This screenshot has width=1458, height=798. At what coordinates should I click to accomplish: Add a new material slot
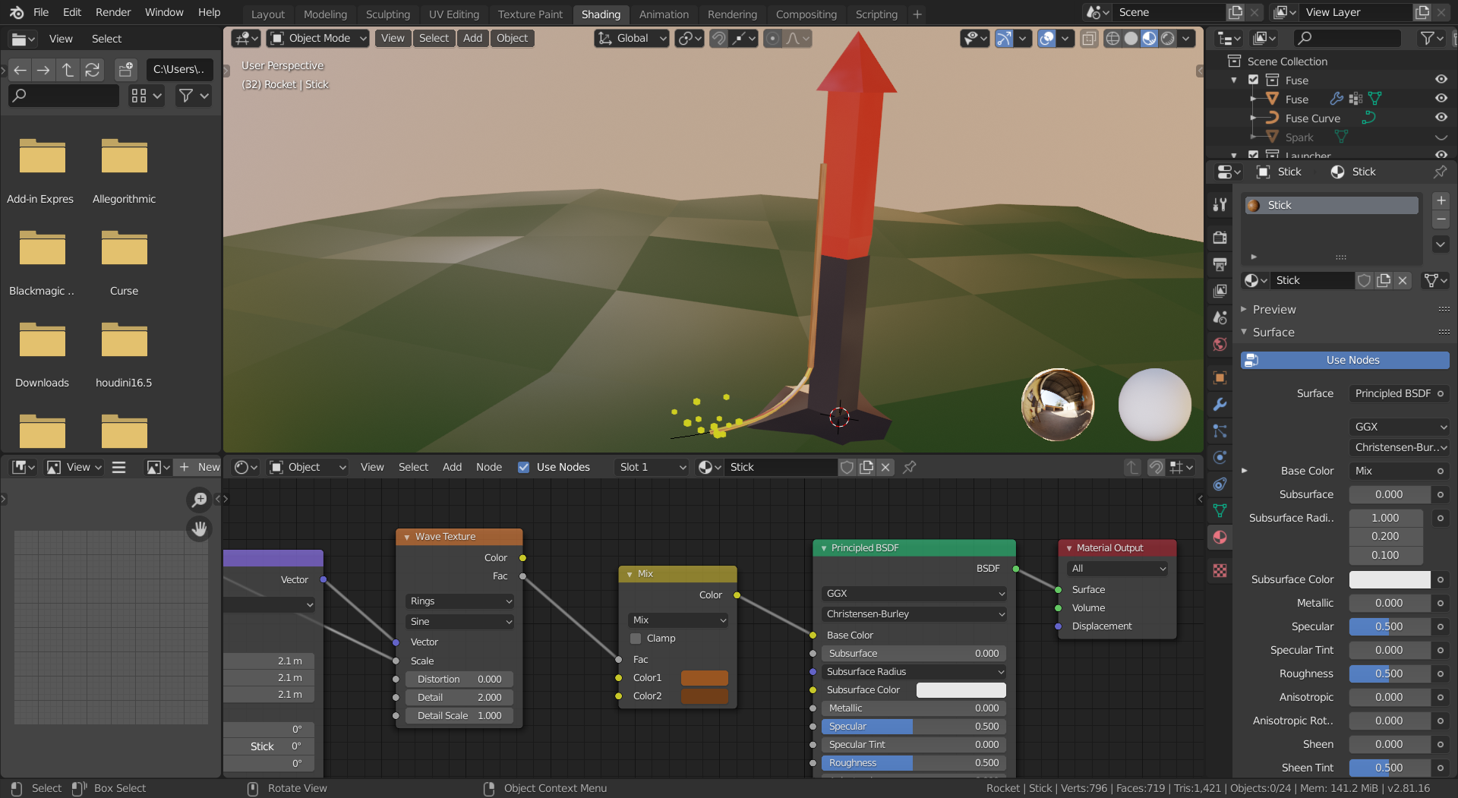(1441, 200)
